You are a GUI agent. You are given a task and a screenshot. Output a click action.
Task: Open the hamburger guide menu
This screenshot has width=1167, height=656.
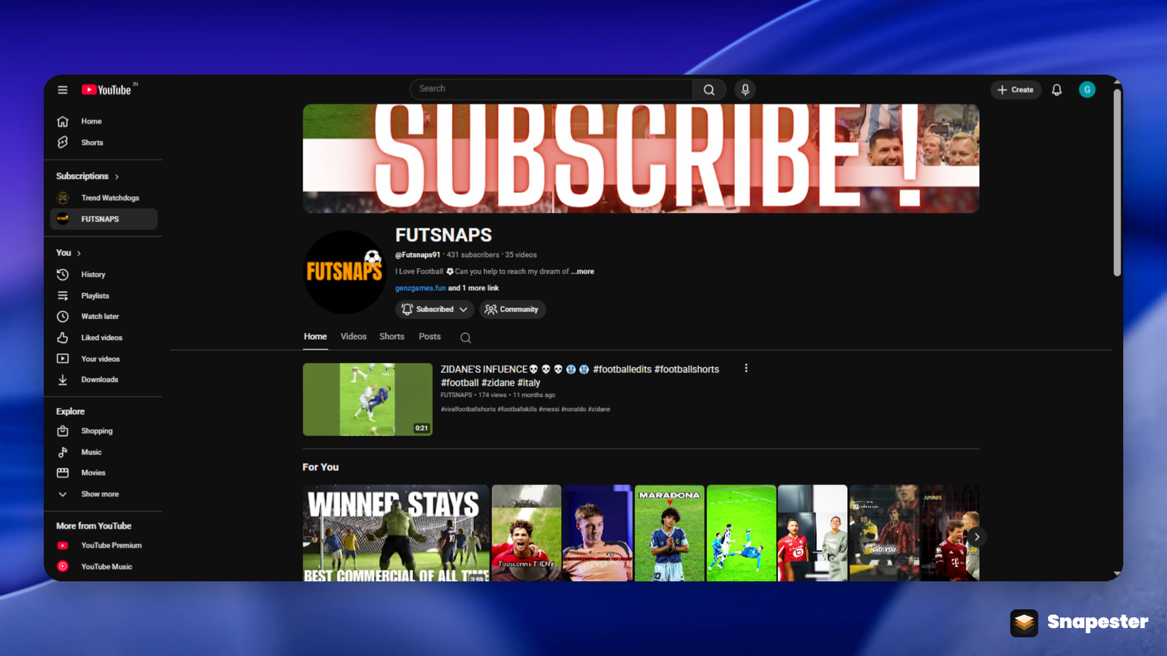tap(62, 90)
